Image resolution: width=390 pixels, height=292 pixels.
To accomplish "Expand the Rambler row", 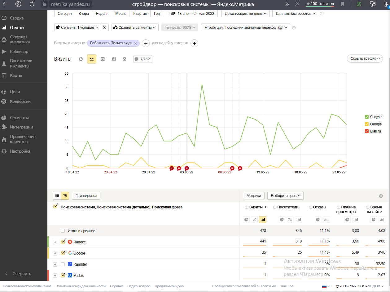I will 55,264.
